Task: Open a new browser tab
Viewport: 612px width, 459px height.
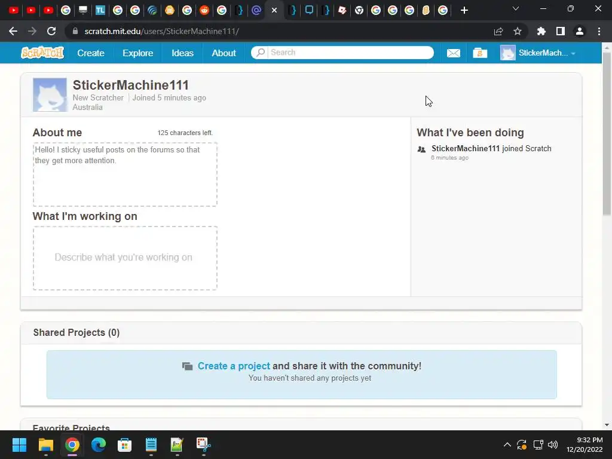Action: [x=464, y=11]
